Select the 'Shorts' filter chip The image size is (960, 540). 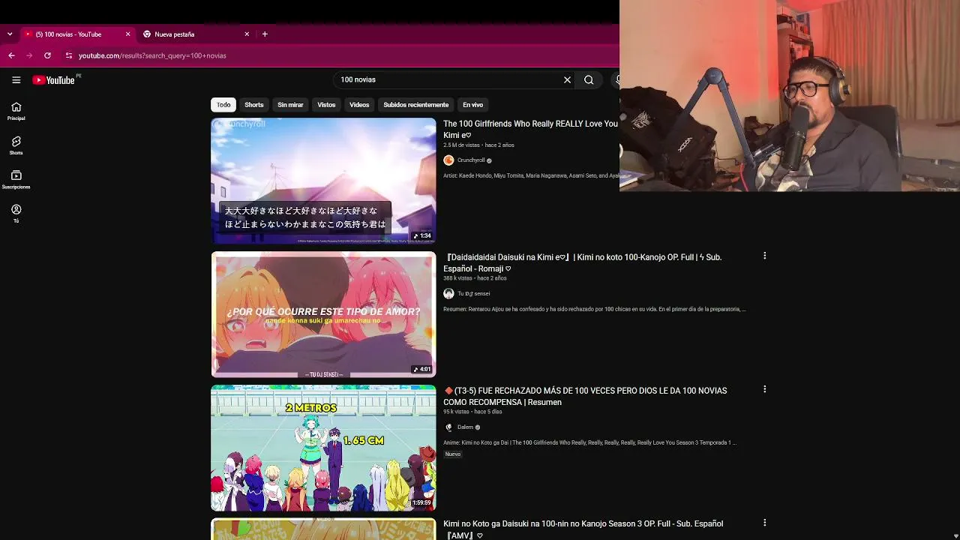click(254, 105)
